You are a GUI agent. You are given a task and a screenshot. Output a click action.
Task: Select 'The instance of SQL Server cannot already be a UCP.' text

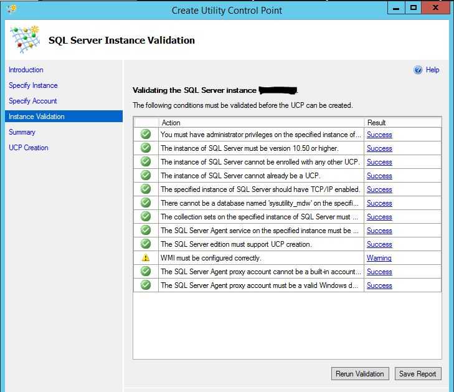point(240,176)
